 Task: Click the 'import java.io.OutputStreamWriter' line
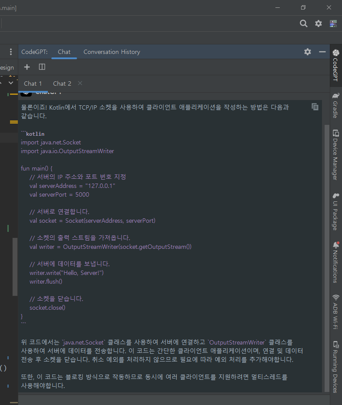point(67,151)
